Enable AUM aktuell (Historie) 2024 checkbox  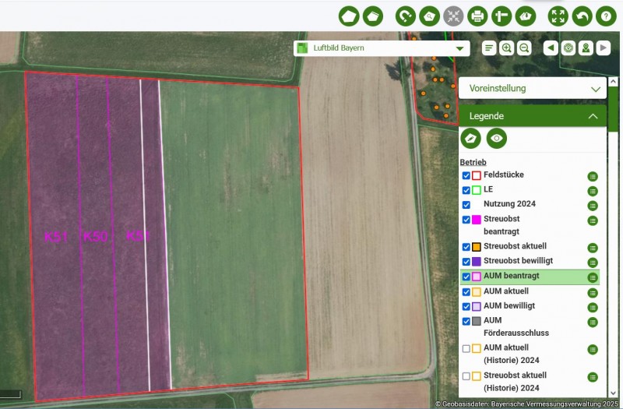click(x=466, y=348)
